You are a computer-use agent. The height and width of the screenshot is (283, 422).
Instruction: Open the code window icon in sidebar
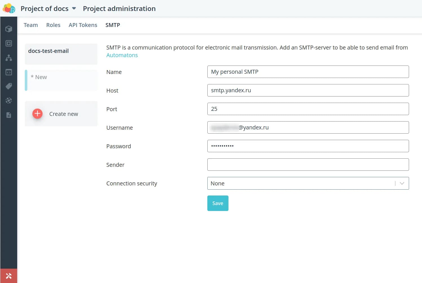(x=9, y=72)
